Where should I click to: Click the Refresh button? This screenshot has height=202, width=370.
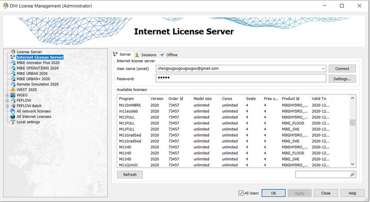pos(130,175)
